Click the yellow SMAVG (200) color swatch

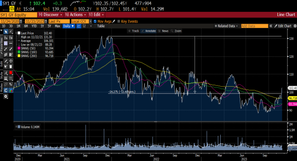point(19,56)
